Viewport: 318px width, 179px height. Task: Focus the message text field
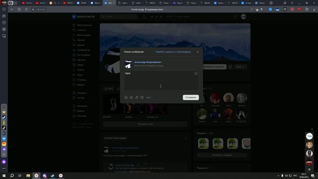161,81
